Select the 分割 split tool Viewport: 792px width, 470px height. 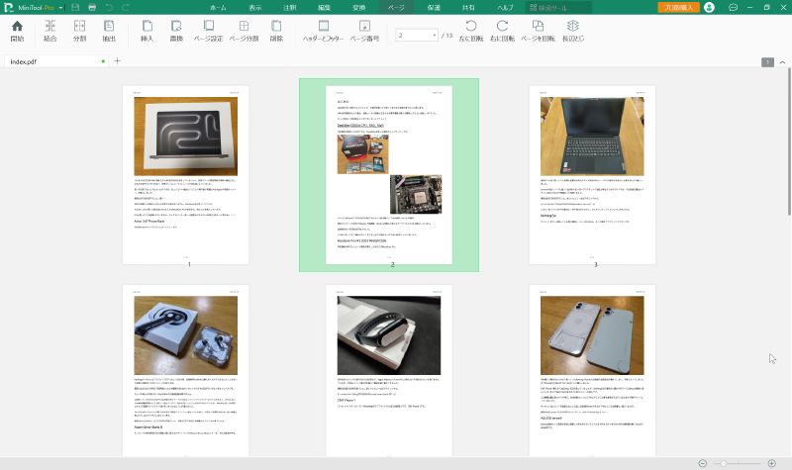80,31
